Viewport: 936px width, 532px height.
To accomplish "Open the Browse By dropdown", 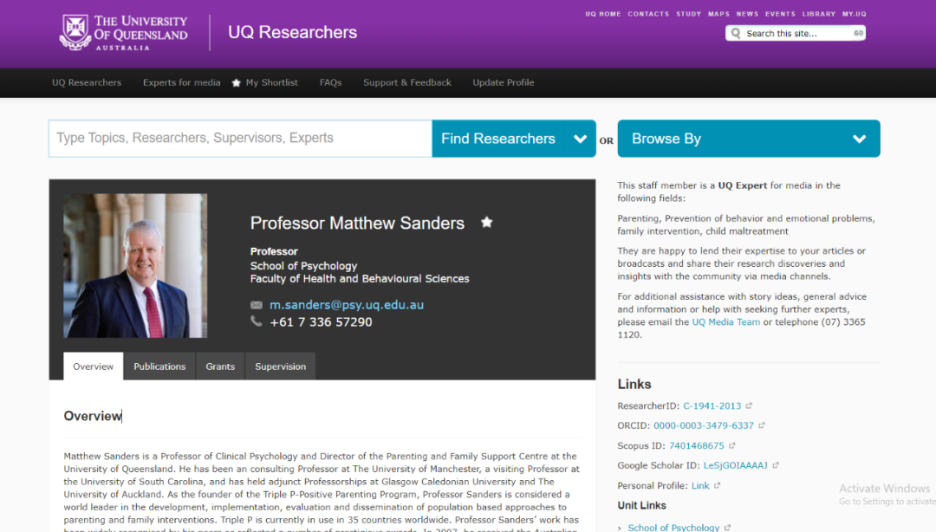I will [x=859, y=139].
